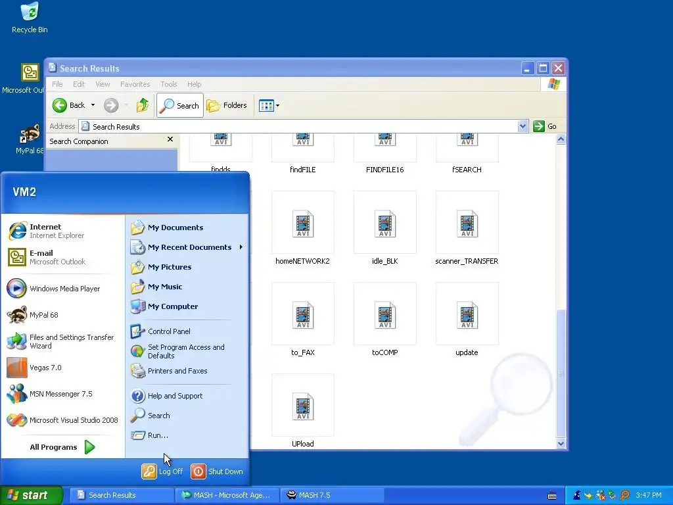Click the findFILE file name
The height and width of the screenshot is (505, 673).
pos(302,170)
